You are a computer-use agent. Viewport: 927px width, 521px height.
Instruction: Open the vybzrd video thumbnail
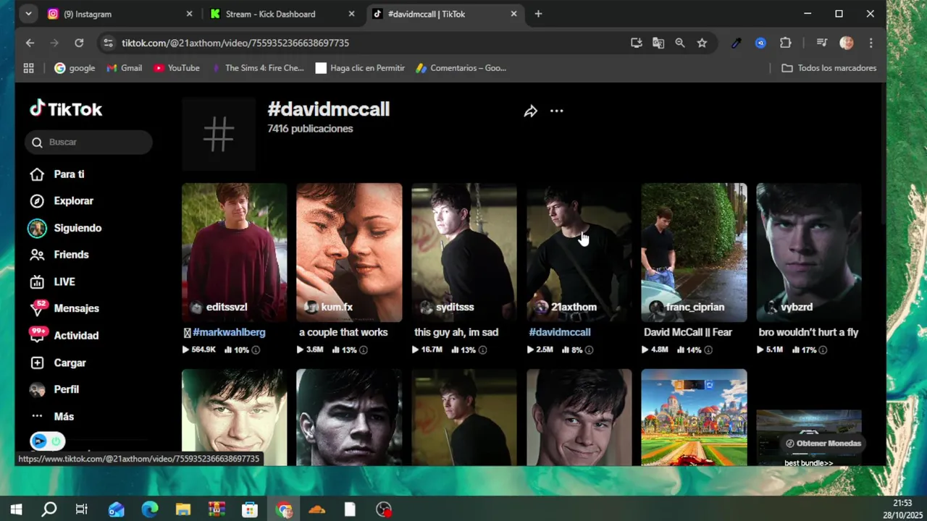[x=809, y=253]
